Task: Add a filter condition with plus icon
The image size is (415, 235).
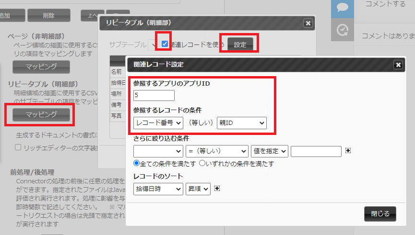Action: click(348, 151)
